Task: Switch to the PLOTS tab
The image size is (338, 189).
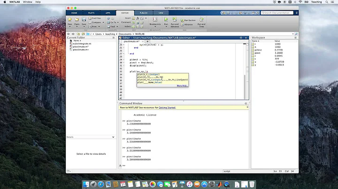Action: click(x=91, y=13)
